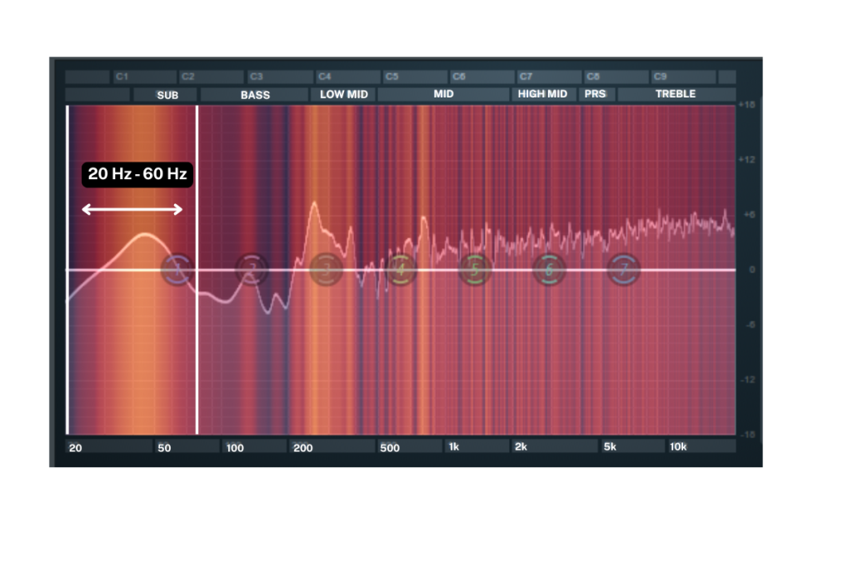Select EQ band node 1
Viewport: 853px width, 569px height.
(177, 269)
